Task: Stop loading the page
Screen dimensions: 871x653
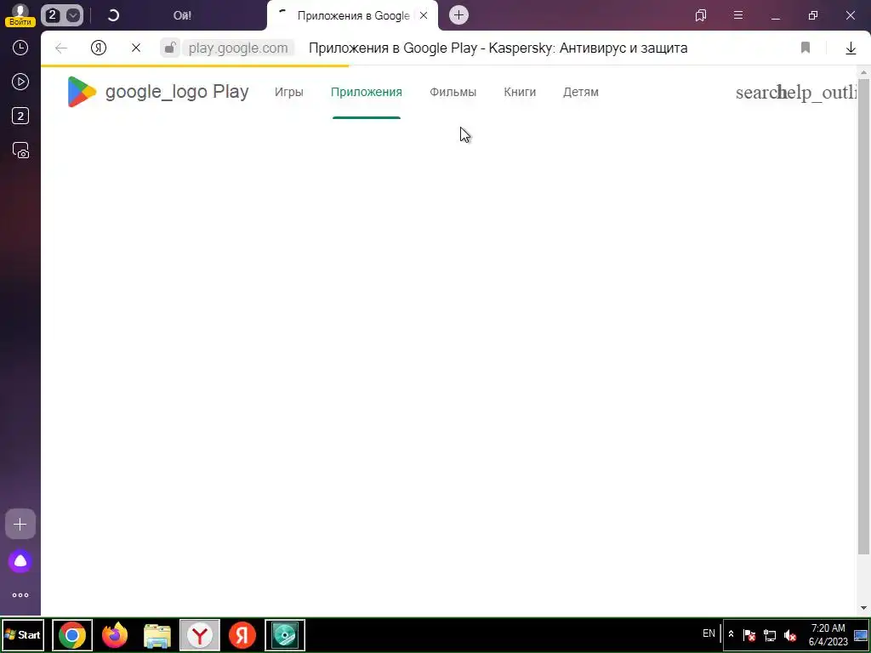Action: (x=136, y=48)
